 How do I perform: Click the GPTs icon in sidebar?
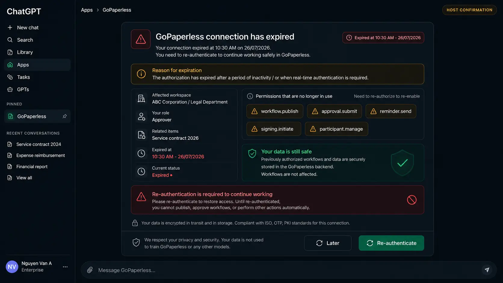coord(10,89)
